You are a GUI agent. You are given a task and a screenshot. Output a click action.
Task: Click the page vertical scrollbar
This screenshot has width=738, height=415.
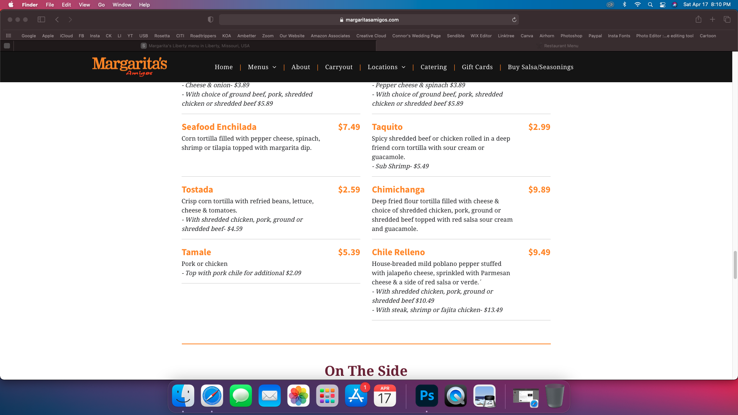[x=735, y=265]
